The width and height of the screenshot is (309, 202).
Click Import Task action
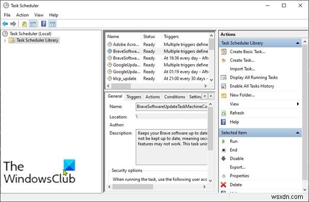click(243, 69)
